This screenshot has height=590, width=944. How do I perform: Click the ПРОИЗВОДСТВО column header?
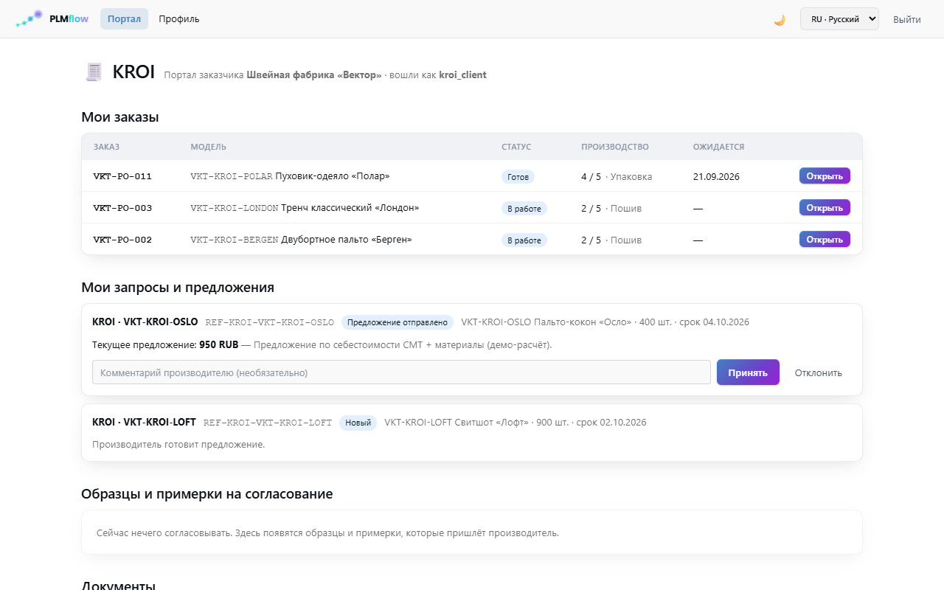[615, 147]
